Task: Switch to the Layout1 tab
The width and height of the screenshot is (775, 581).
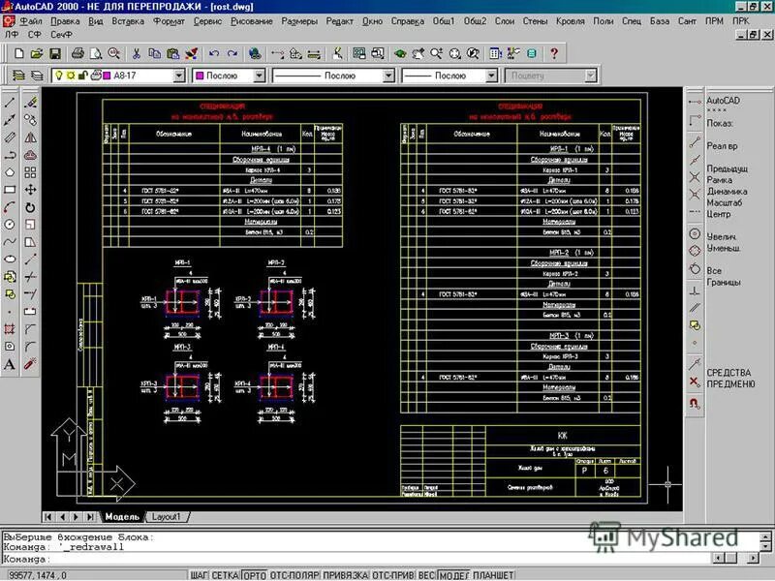Action: tap(165, 517)
